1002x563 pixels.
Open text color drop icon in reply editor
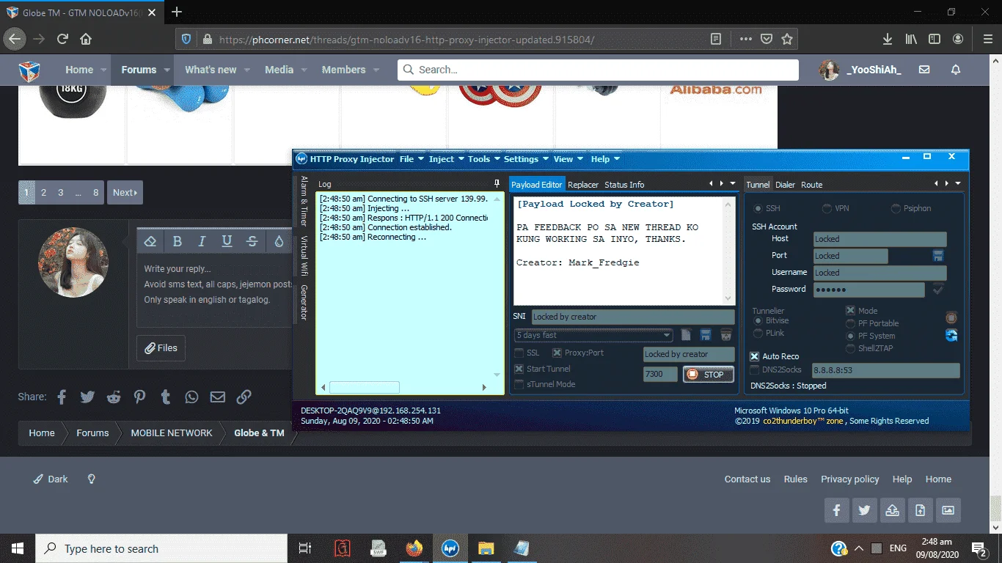click(x=279, y=241)
